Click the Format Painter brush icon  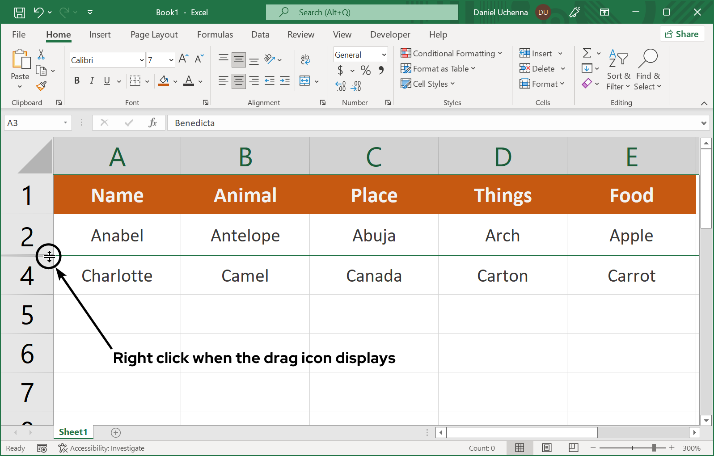pos(42,86)
